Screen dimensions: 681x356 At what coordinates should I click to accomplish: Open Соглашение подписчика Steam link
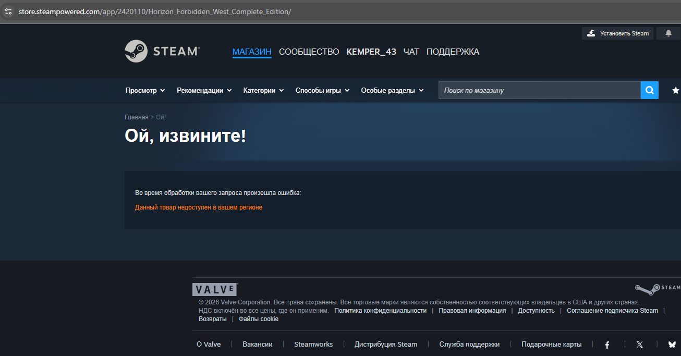612,311
